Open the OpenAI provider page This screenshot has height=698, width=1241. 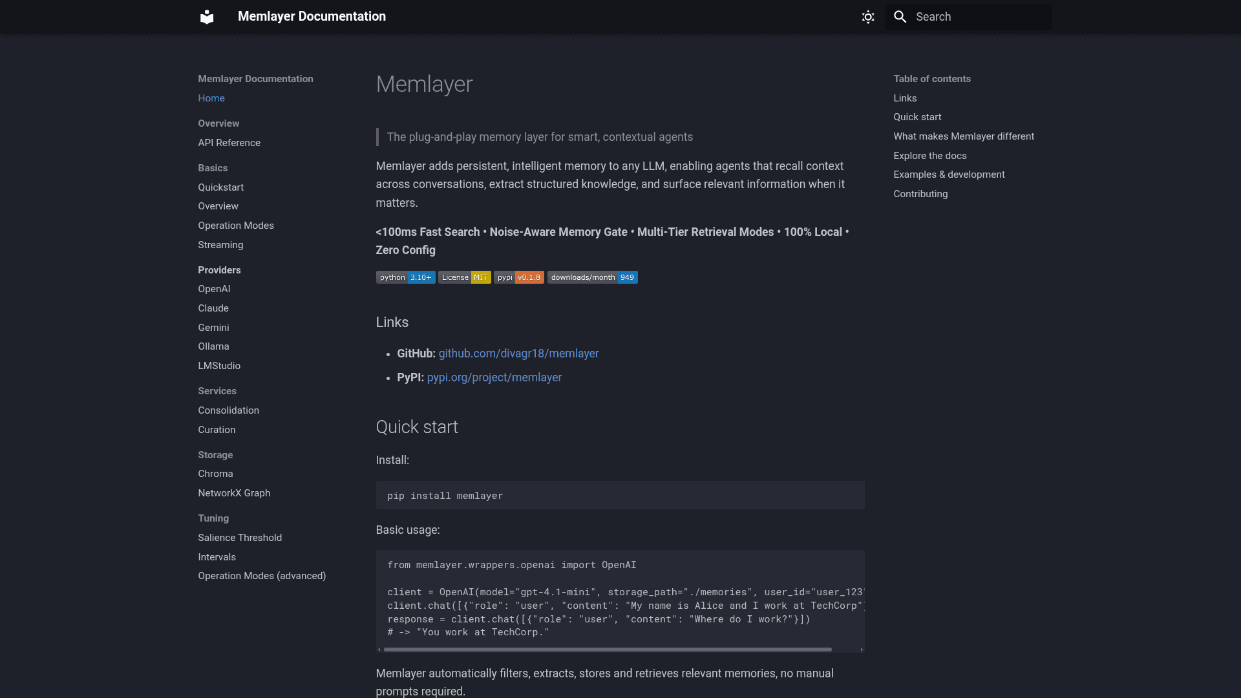pos(214,289)
